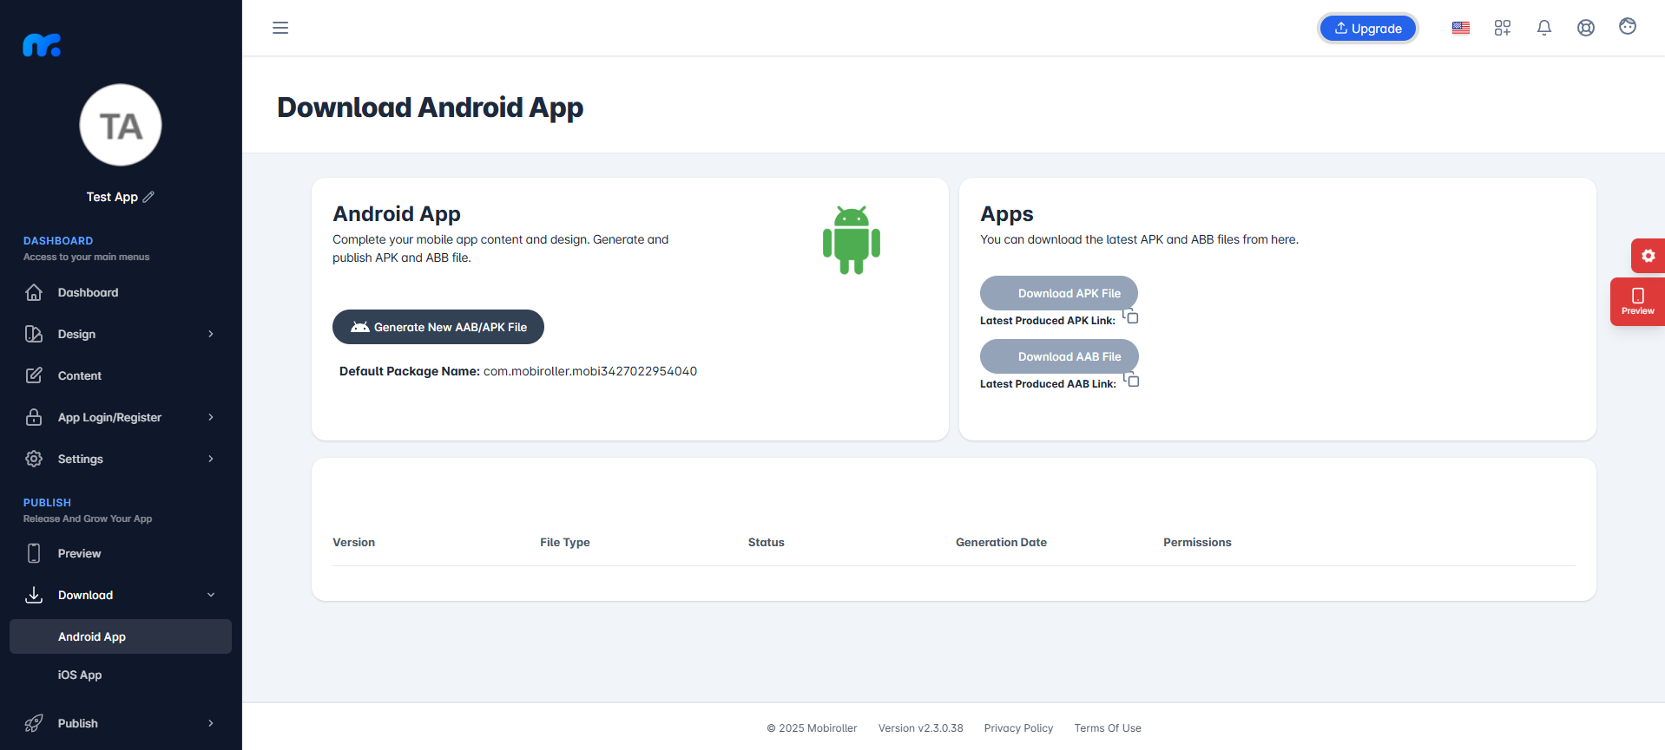Open user profile face icon
1665x750 pixels.
click(1628, 27)
